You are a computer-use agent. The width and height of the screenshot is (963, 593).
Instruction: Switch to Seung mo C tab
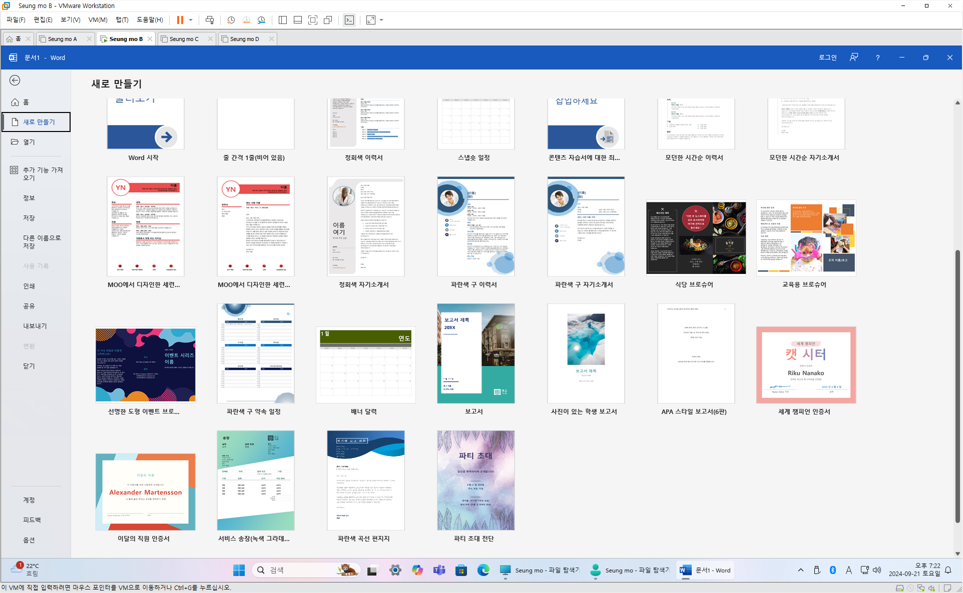(x=184, y=39)
